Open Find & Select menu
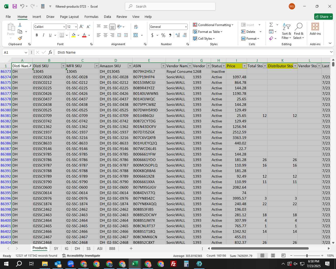336x269 pixels. tap(299, 31)
